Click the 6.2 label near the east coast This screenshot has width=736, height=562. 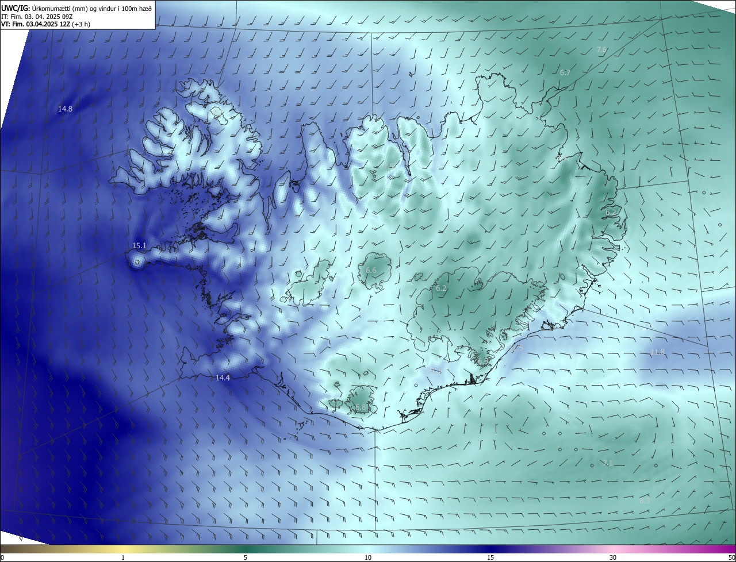pos(611,212)
